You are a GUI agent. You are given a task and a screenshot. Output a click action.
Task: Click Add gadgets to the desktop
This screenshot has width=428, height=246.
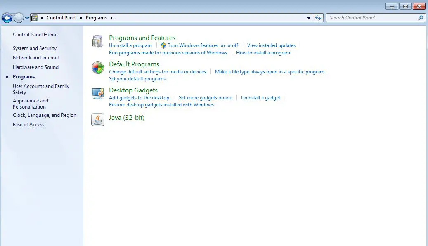click(x=139, y=98)
